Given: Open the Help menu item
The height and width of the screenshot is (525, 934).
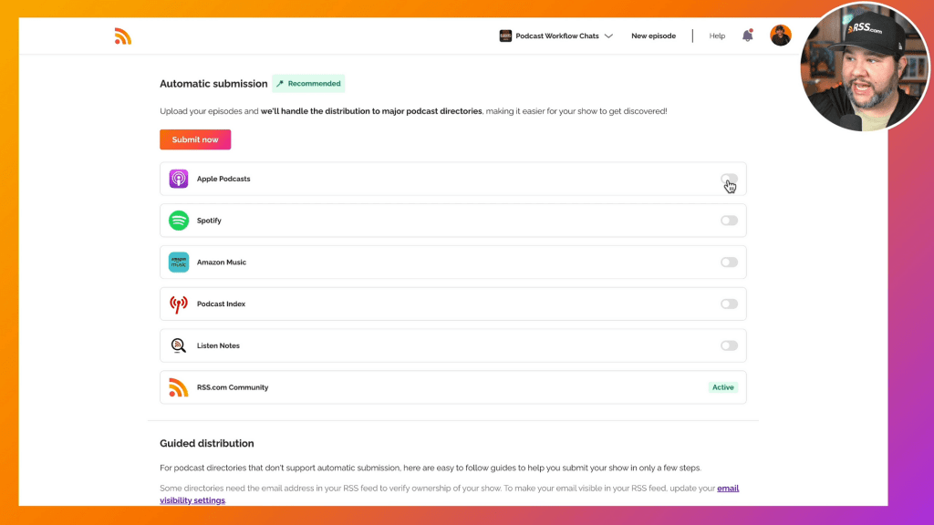Looking at the screenshot, I should (x=717, y=36).
